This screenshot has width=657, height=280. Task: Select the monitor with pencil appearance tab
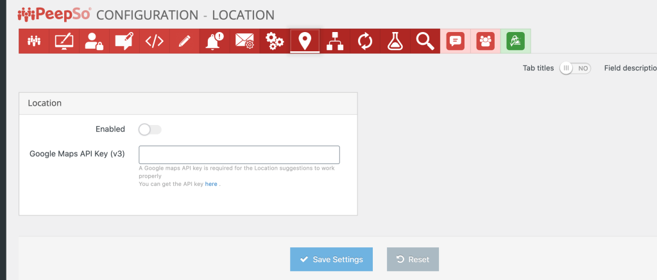click(64, 41)
